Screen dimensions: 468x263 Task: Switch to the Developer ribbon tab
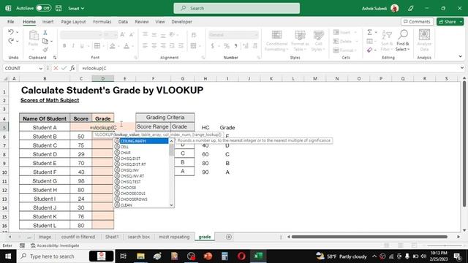click(x=182, y=21)
